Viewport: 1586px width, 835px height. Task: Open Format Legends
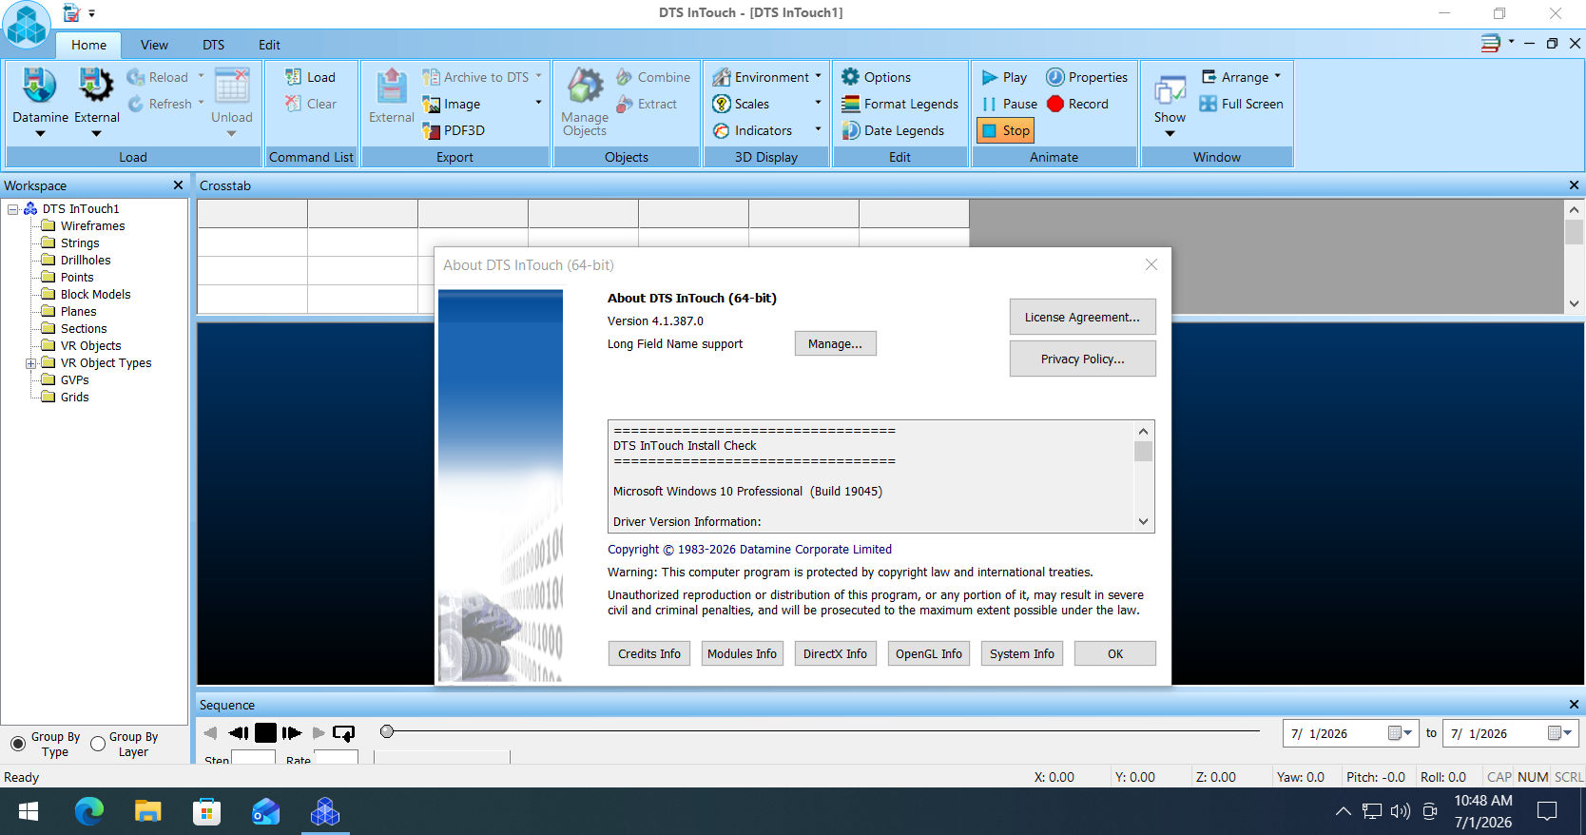(899, 104)
